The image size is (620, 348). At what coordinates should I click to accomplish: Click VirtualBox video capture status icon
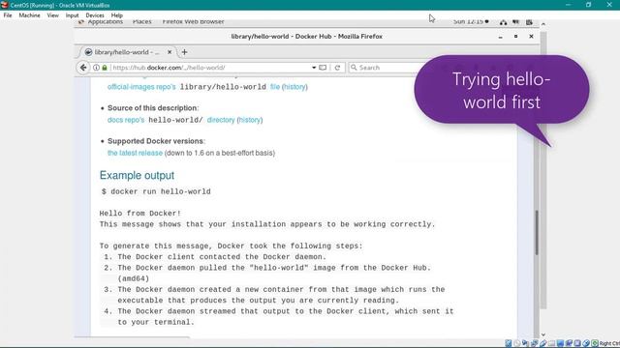click(x=569, y=343)
